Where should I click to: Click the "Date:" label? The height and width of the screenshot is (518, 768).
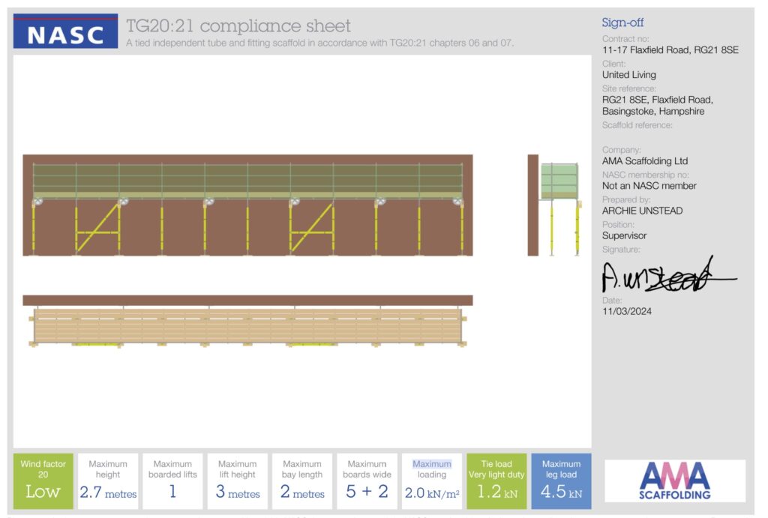612,301
